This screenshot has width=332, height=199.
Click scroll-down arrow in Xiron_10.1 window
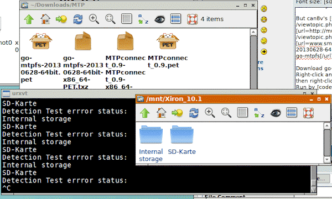tap(327, 160)
